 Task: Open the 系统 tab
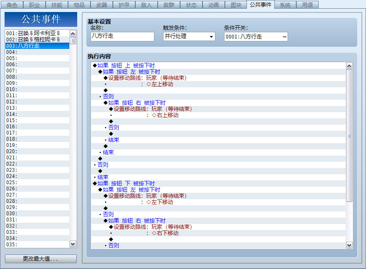(x=285, y=5)
